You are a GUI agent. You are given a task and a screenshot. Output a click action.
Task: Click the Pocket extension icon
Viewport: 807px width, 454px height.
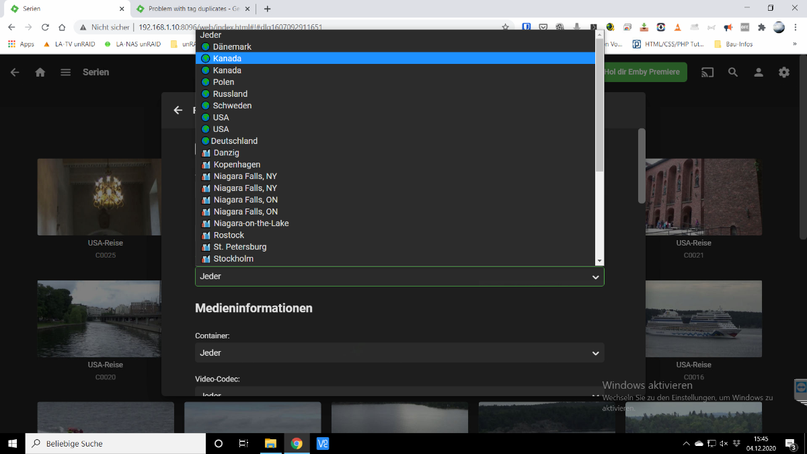(543, 27)
